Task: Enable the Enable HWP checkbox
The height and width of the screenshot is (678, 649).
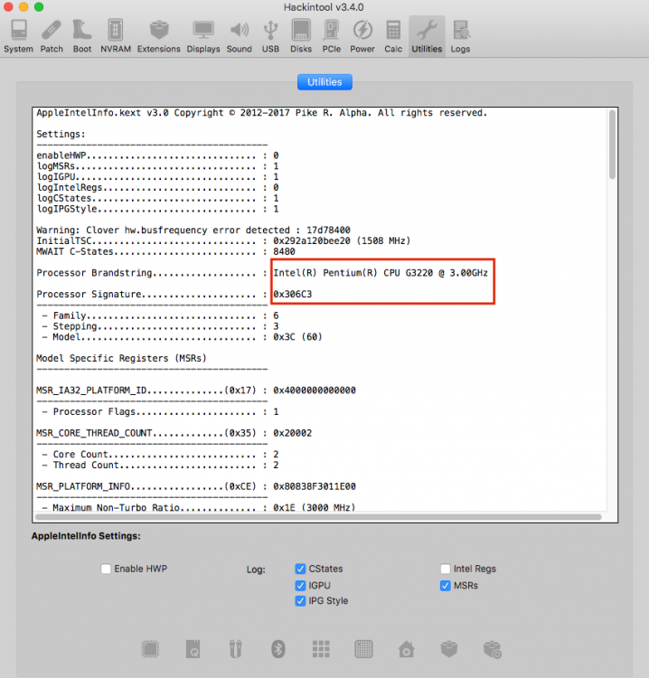Action: 106,569
